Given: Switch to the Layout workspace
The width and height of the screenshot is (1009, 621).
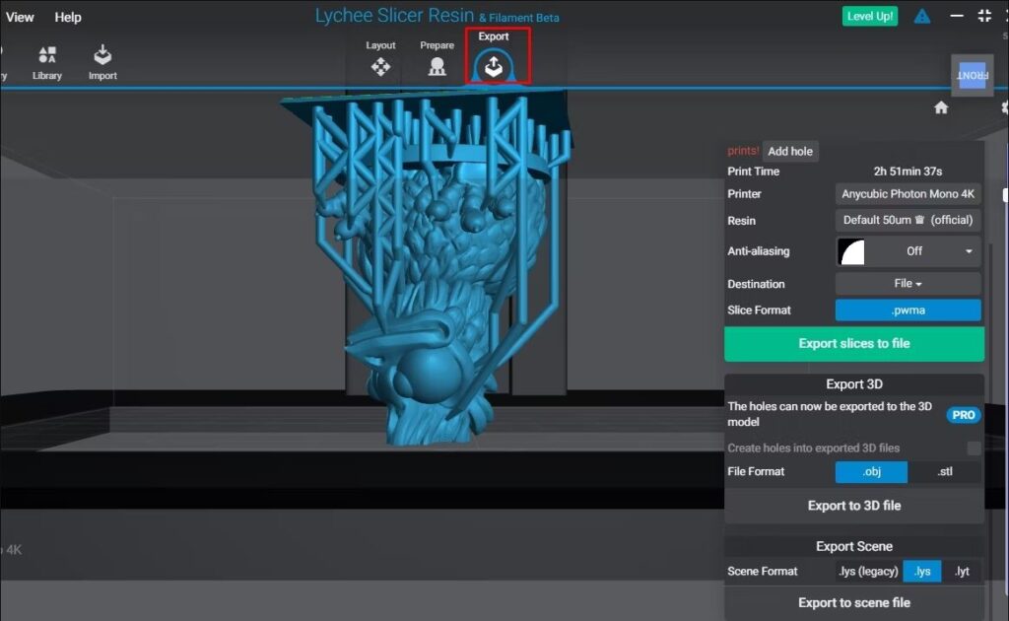Looking at the screenshot, I should [380, 59].
